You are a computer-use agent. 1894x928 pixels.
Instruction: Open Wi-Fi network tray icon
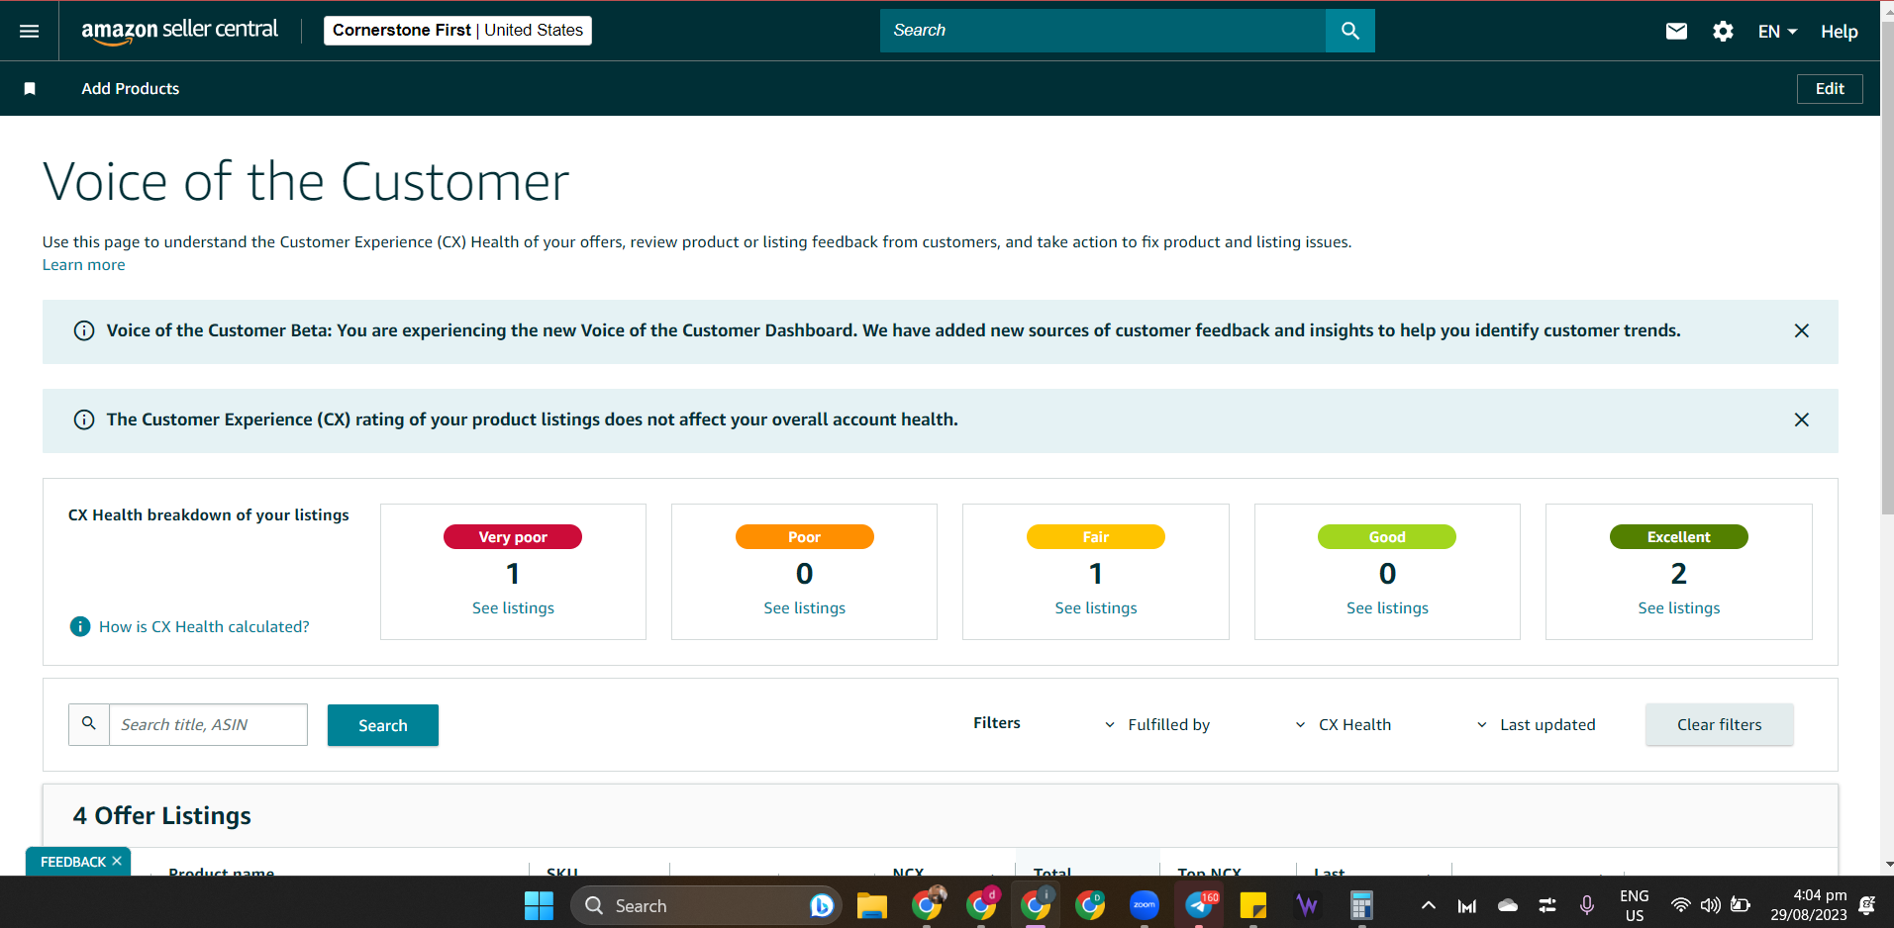[x=1680, y=905]
